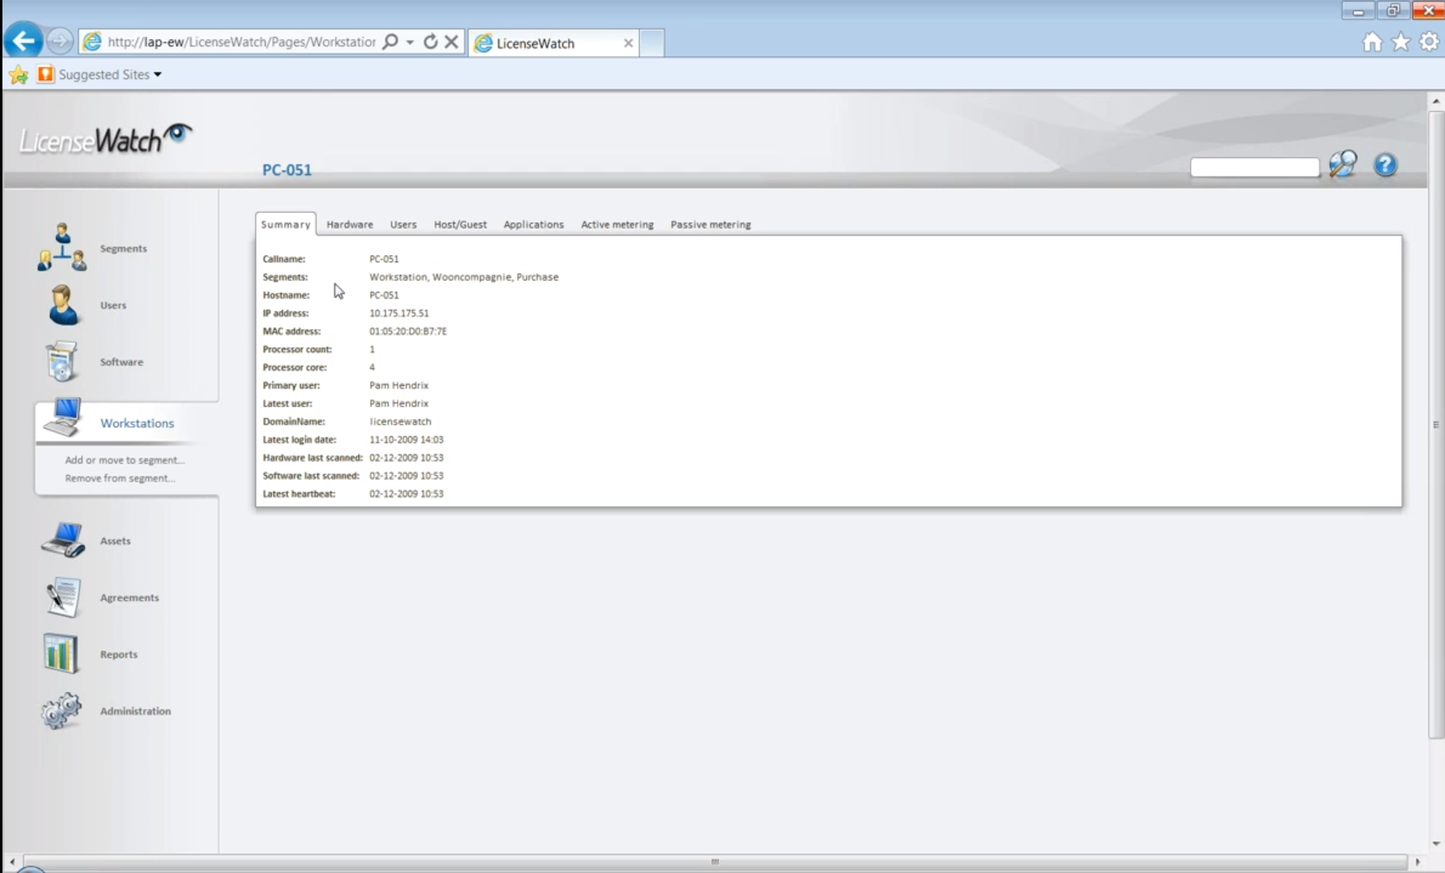The width and height of the screenshot is (1445, 873).
Task: Click the Latest heartbeat value 02-12-2009 10:53
Action: pos(406,494)
